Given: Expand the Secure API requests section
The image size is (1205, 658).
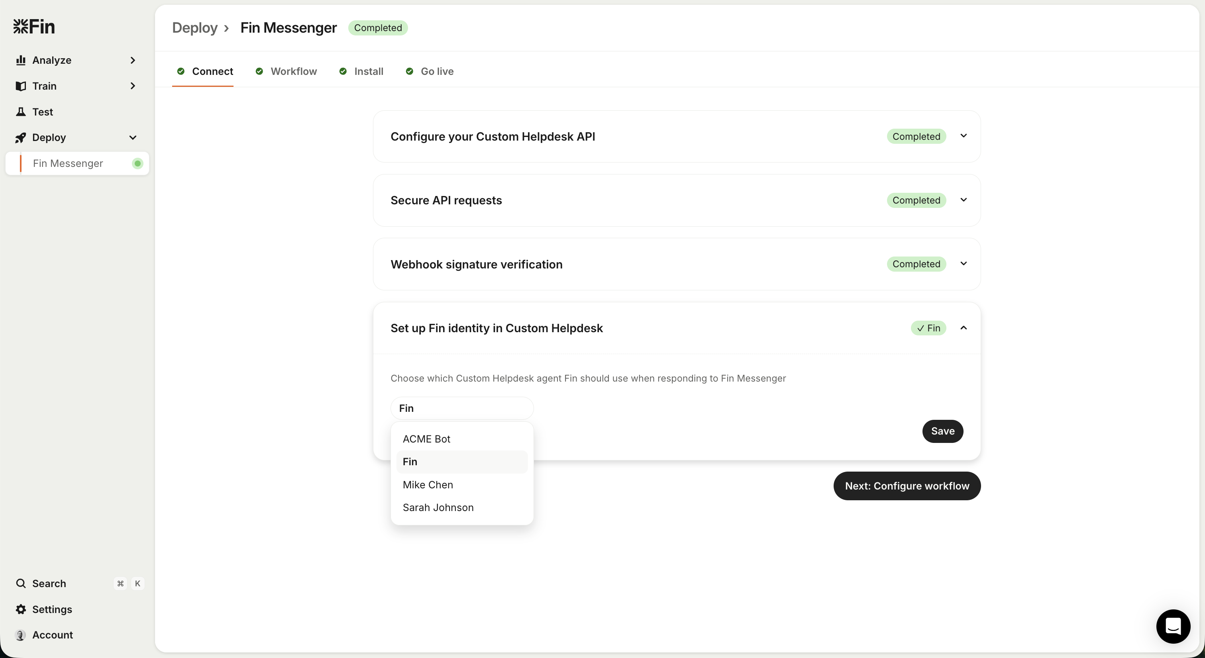Looking at the screenshot, I should [963, 200].
